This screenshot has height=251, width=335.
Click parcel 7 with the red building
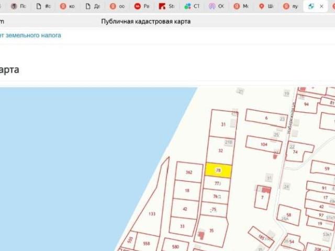pos(263,198)
